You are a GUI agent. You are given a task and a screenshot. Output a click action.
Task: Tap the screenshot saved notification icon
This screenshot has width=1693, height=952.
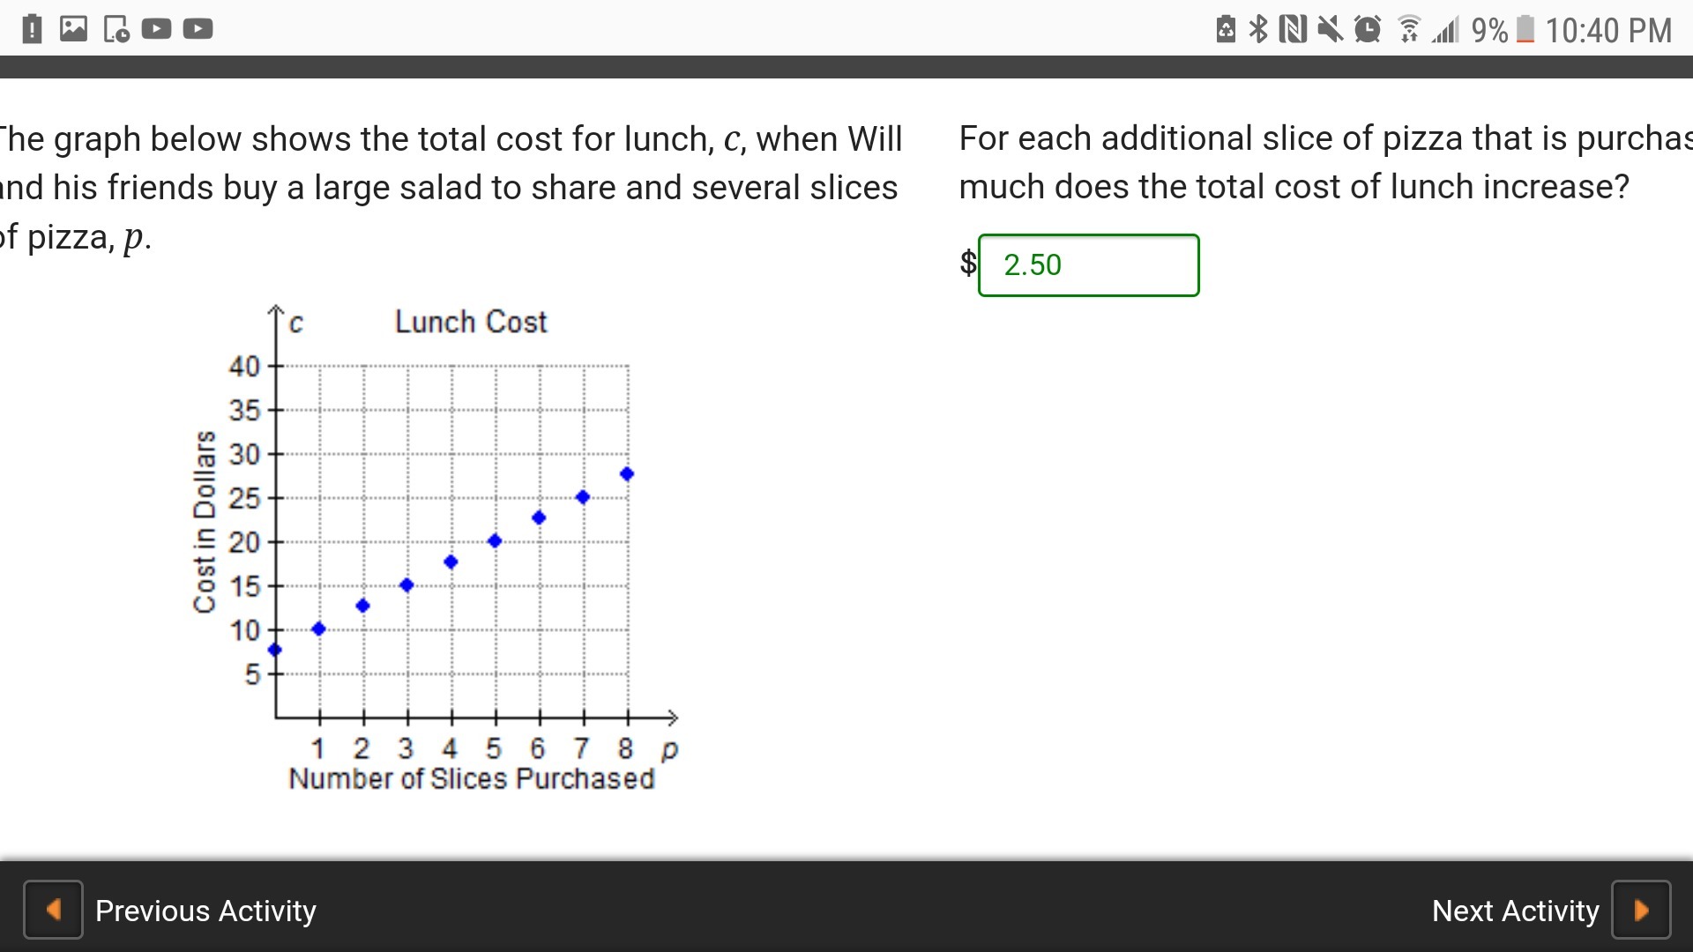coord(116,29)
